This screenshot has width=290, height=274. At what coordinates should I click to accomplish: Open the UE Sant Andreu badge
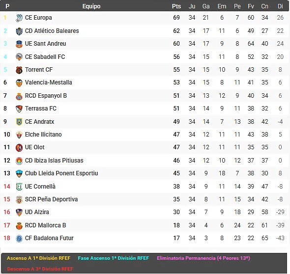(x=19, y=44)
